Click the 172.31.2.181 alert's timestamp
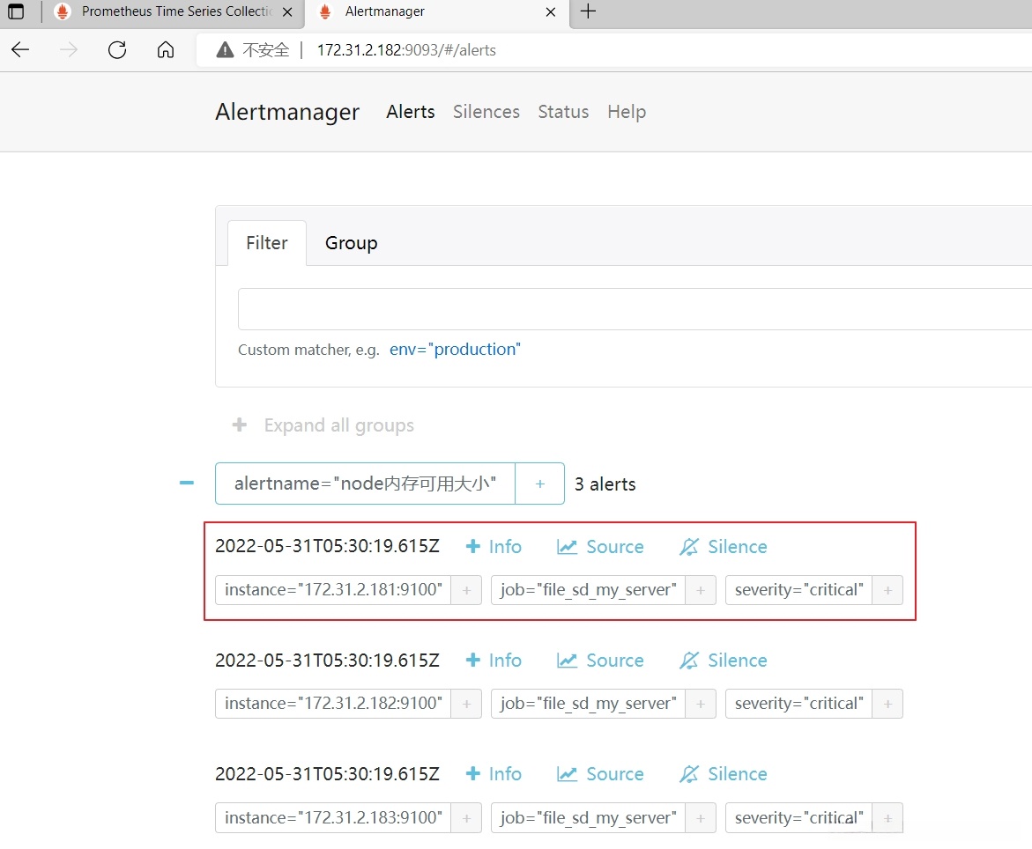The image size is (1032, 849). point(327,547)
